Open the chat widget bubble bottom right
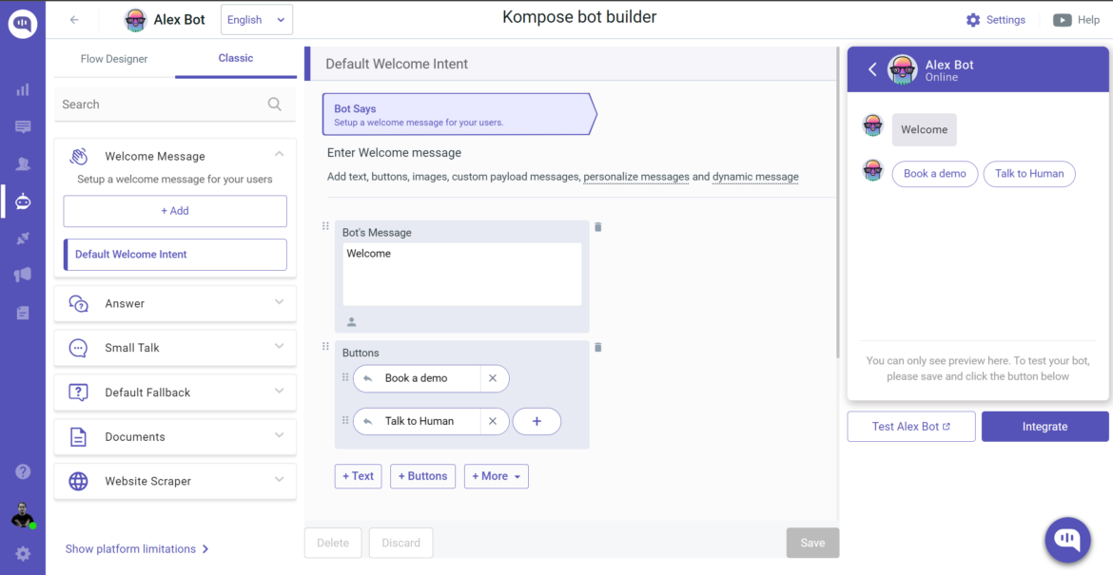 [x=1066, y=539]
